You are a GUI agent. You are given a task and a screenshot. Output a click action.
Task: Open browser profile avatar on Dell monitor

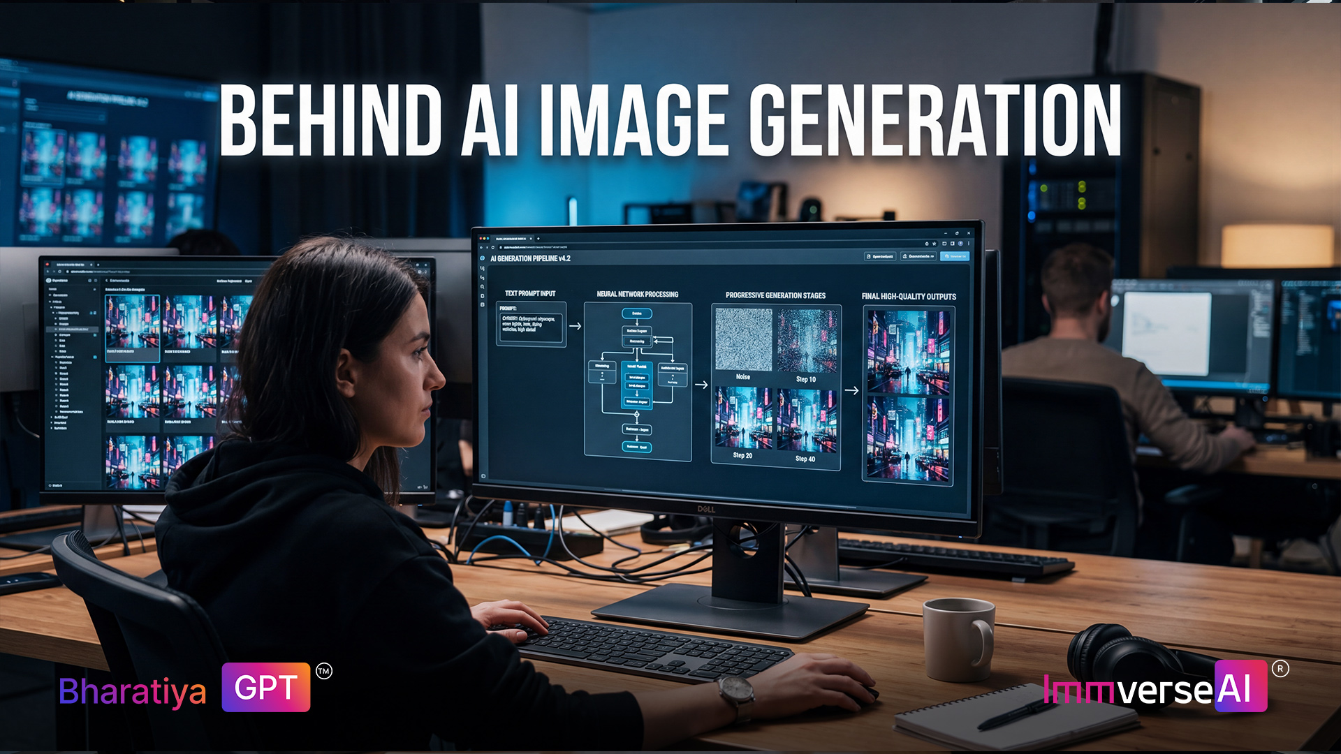point(960,244)
